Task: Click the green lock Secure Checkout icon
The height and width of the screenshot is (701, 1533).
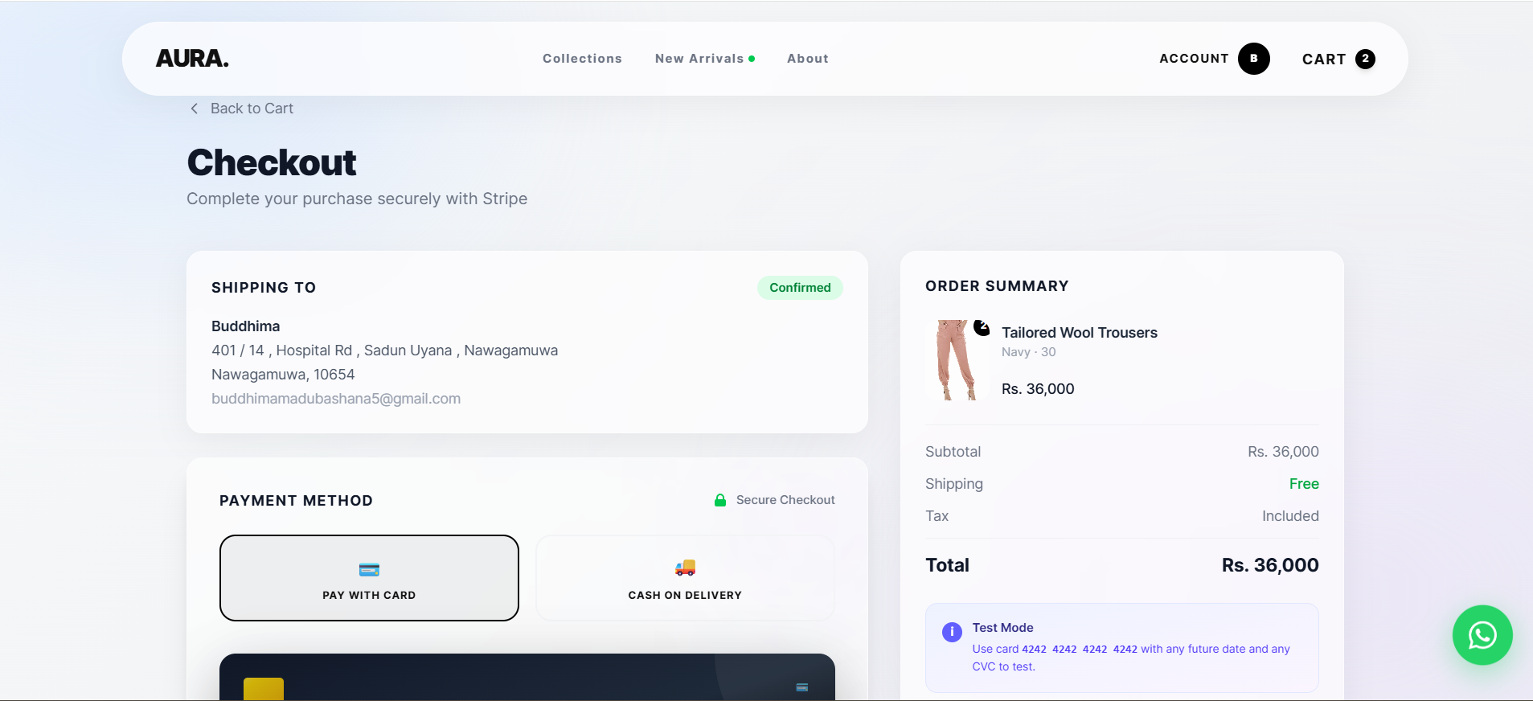Action: tap(720, 500)
